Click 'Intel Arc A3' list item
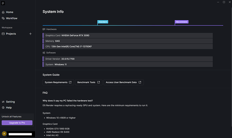Viewport: 232px width, 138px height. pos(52,135)
